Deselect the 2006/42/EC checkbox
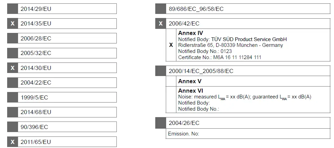Screen dimensions: 334x148 [x=161, y=23]
